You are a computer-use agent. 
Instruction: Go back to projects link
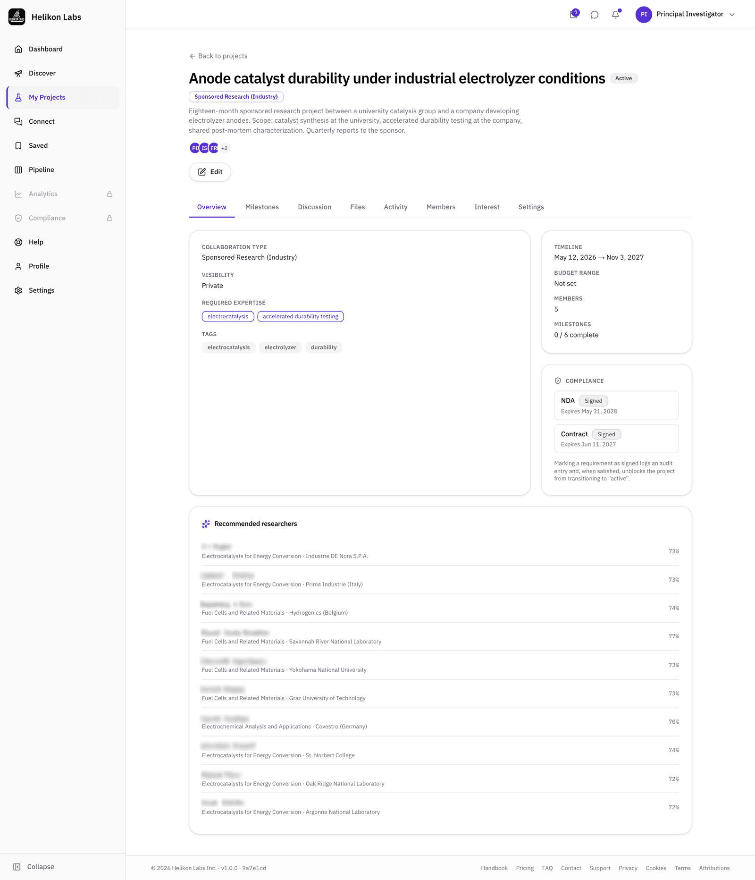point(218,56)
